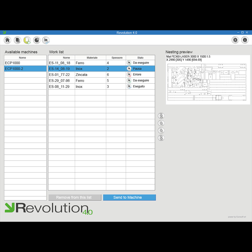
Task: Close the Revolution 4.0 window
Action: [247, 33]
